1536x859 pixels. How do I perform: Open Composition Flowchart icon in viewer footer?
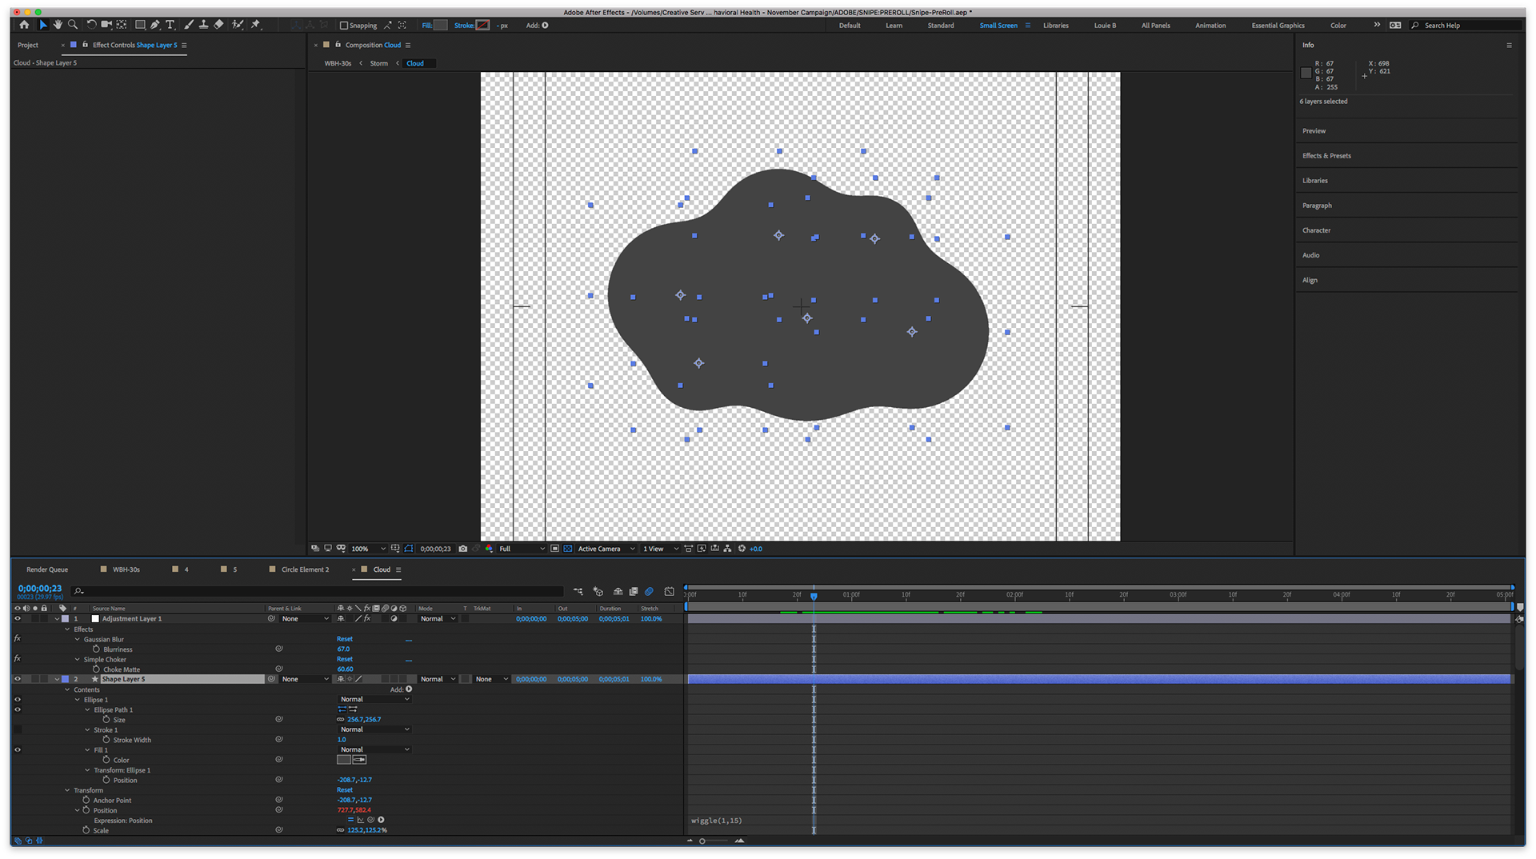click(727, 549)
